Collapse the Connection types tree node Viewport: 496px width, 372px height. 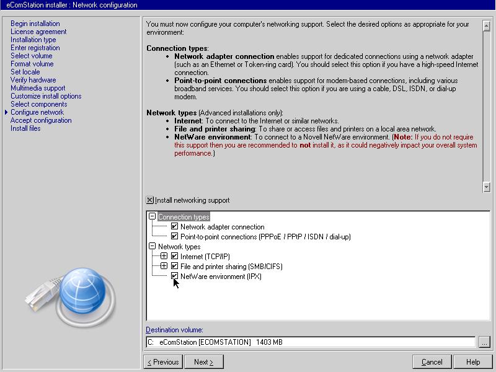[153, 216]
